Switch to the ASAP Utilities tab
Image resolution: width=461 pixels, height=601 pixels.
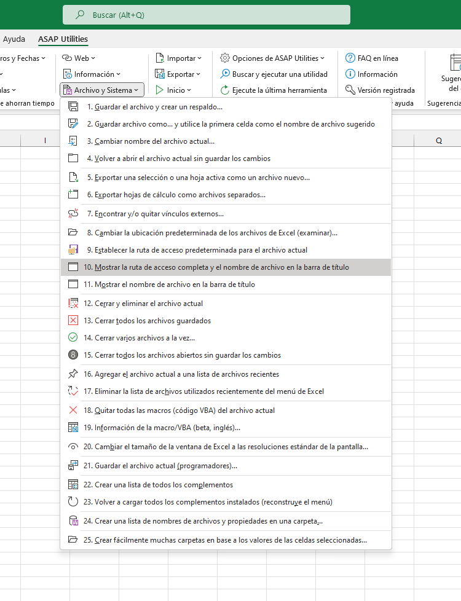63,39
